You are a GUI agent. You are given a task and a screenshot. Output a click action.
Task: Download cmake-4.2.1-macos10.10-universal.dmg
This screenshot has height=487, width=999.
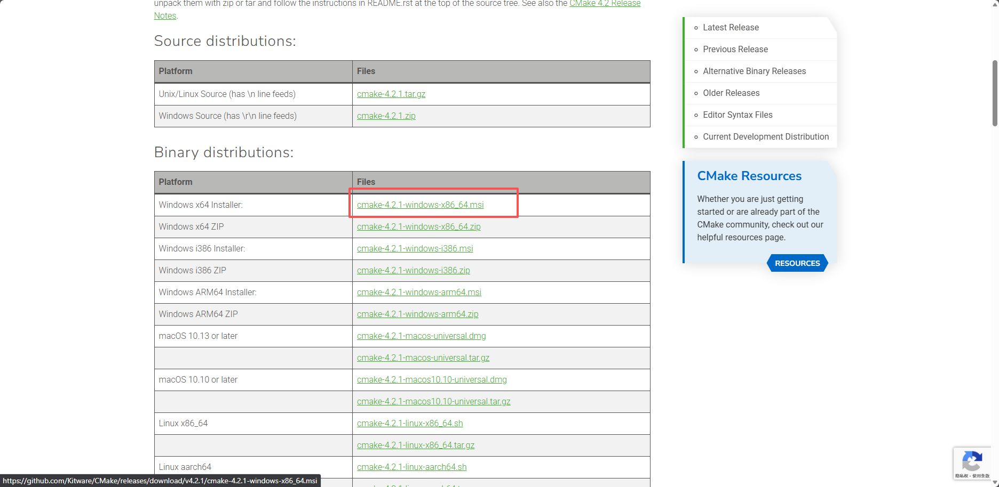432,379
